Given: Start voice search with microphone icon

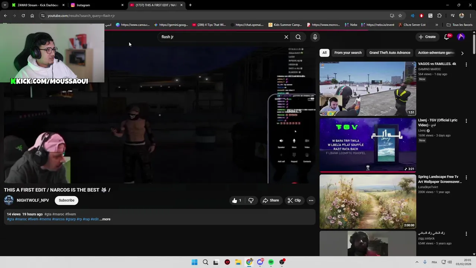Looking at the screenshot, I should (315, 37).
